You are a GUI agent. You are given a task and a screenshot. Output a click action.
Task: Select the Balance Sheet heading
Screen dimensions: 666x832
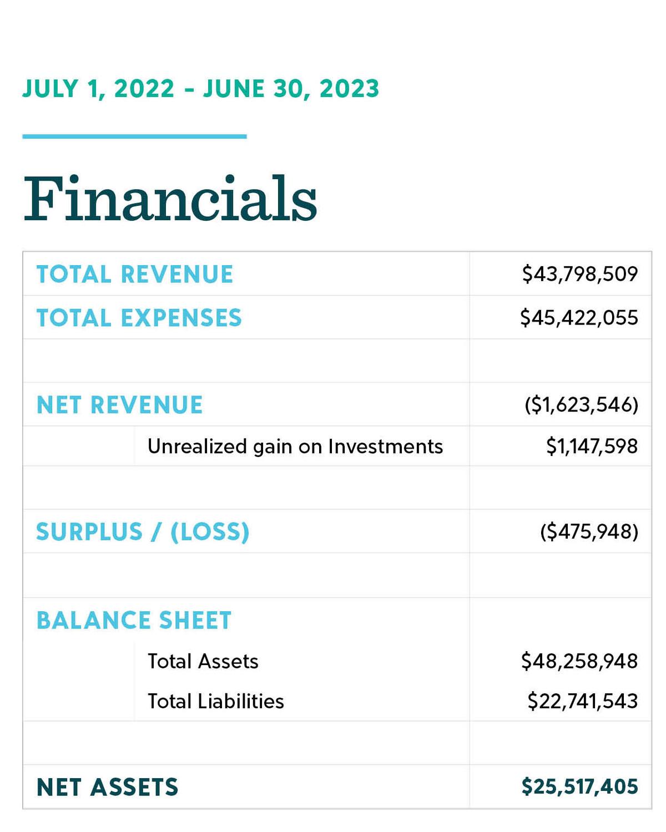[x=134, y=620]
